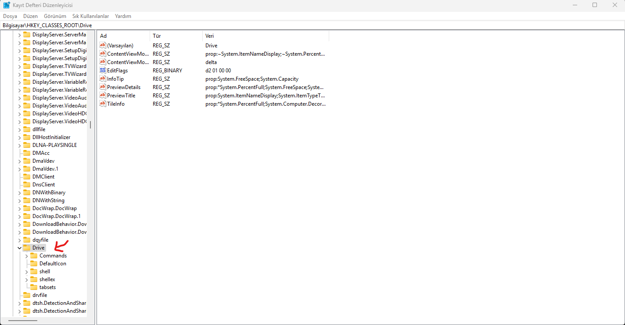Expand the DLNA-PLAYSINGLE key
625x325 pixels.
click(19, 145)
